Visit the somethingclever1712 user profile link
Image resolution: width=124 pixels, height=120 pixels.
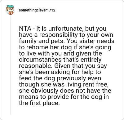pos(37,10)
